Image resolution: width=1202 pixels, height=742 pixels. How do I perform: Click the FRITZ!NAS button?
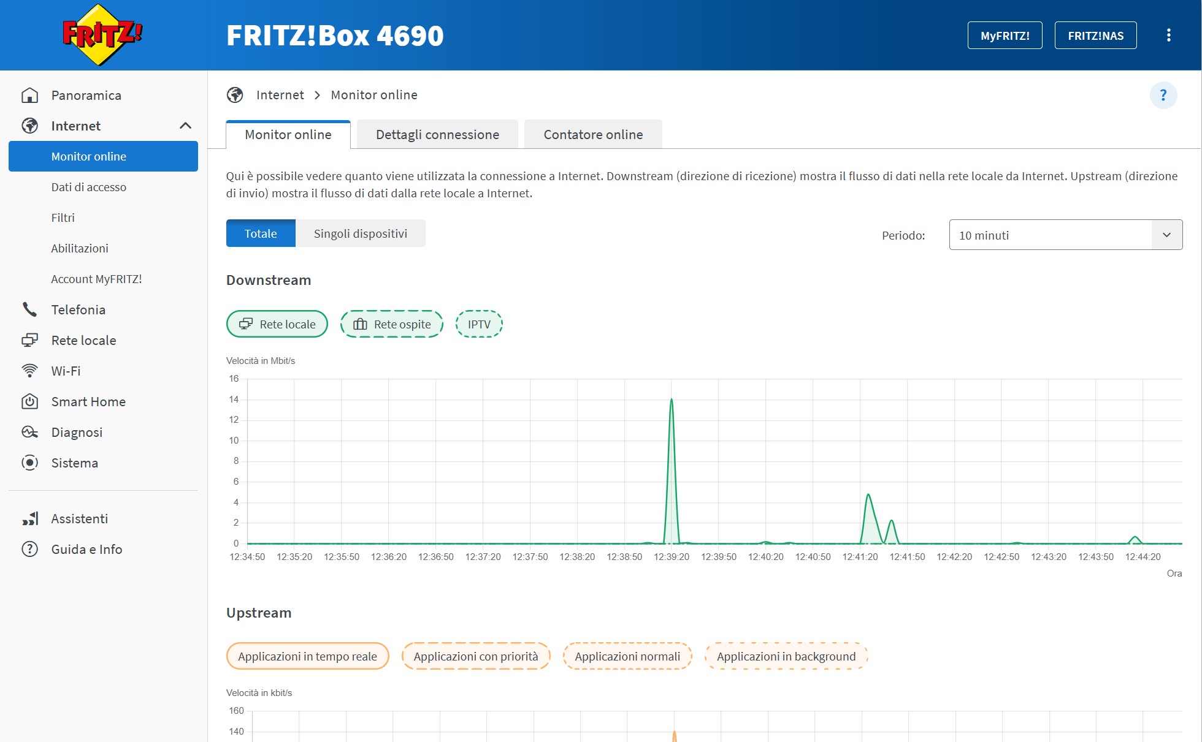[1095, 36]
